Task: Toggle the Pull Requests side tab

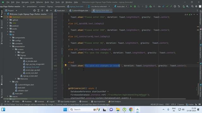Action: 2,38
